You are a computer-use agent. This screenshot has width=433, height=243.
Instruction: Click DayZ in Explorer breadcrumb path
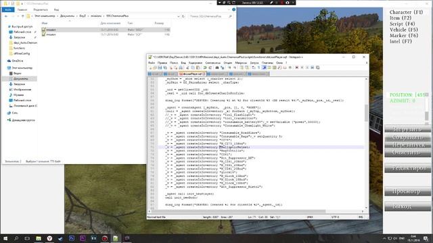[x=83, y=16]
